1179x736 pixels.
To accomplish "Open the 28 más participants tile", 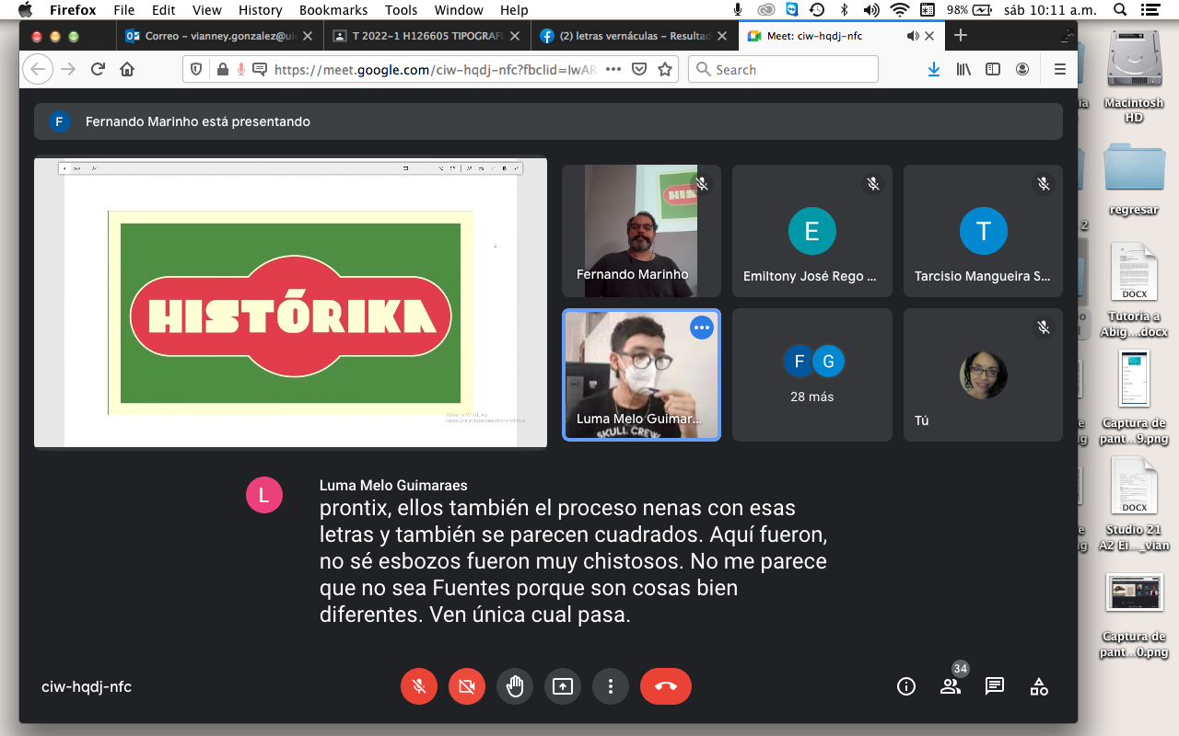I will click(811, 374).
